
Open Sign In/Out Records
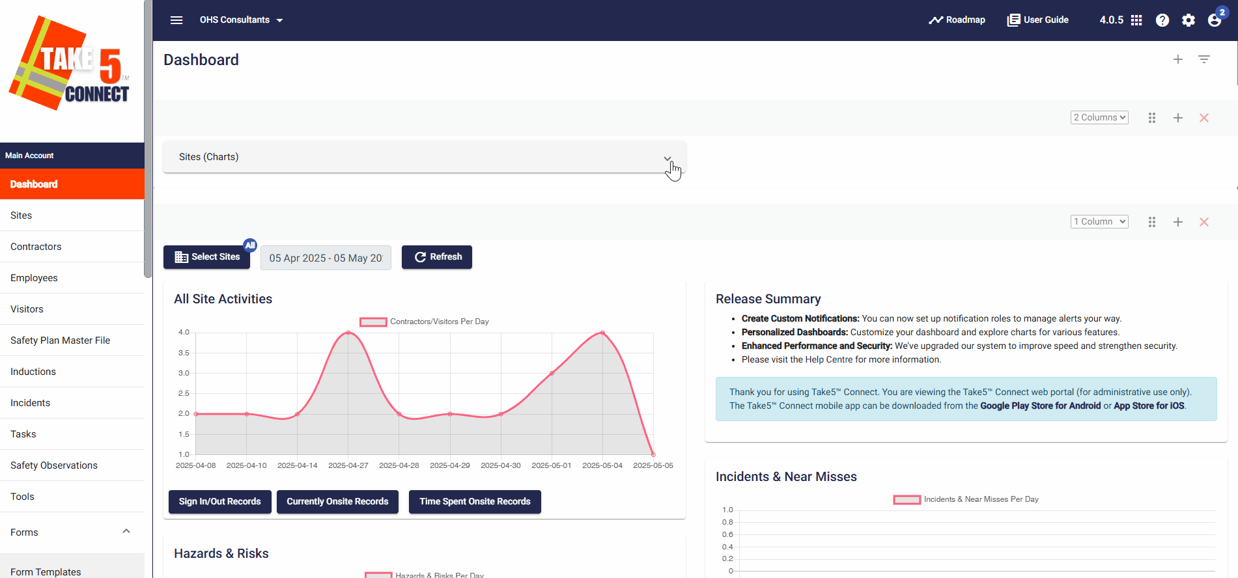pyautogui.click(x=220, y=502)
